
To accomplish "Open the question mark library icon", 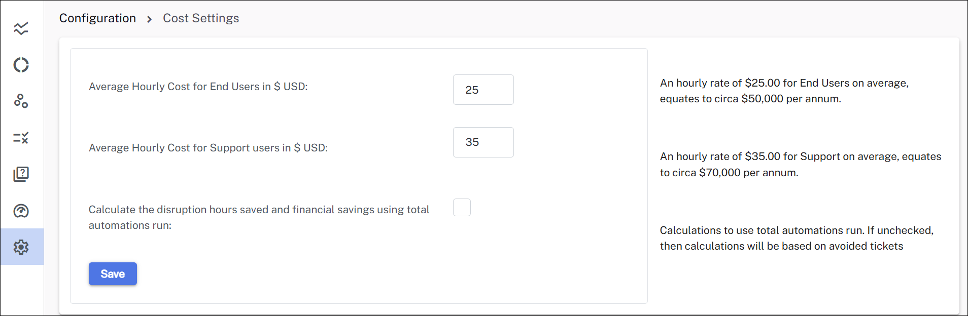I will (x=21, y=174).
